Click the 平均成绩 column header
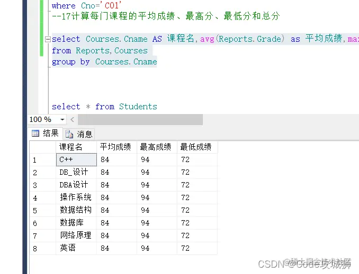This screenshot has height=274, width=359. click(x=117, y=147)
